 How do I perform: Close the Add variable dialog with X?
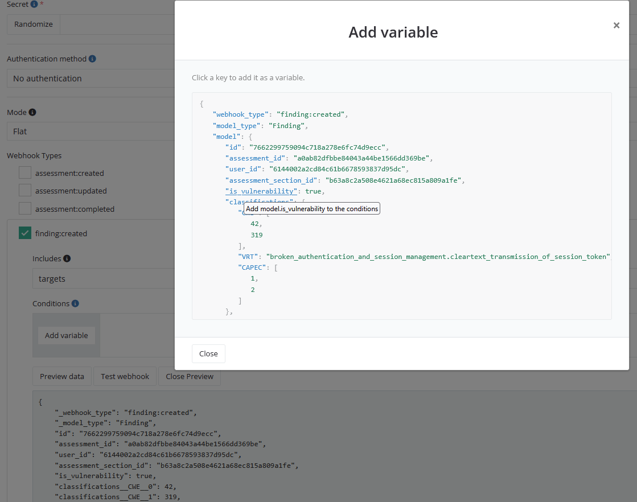(x=617, y=25)
